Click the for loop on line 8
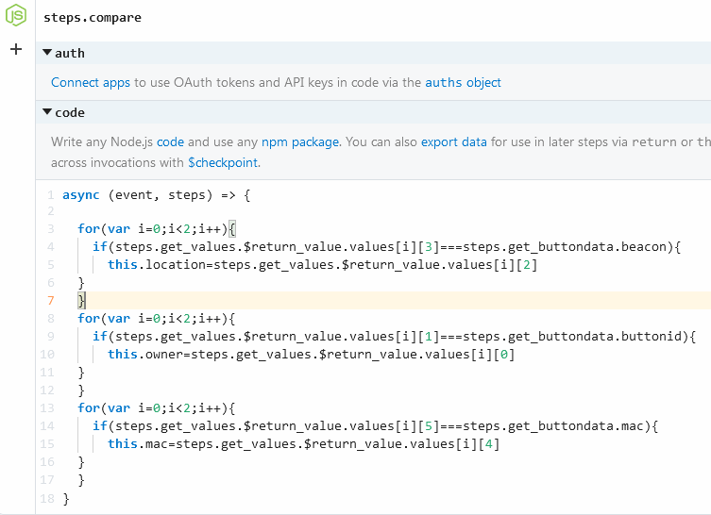This screenshot has height=515, width=711. [x=157, y=319]
